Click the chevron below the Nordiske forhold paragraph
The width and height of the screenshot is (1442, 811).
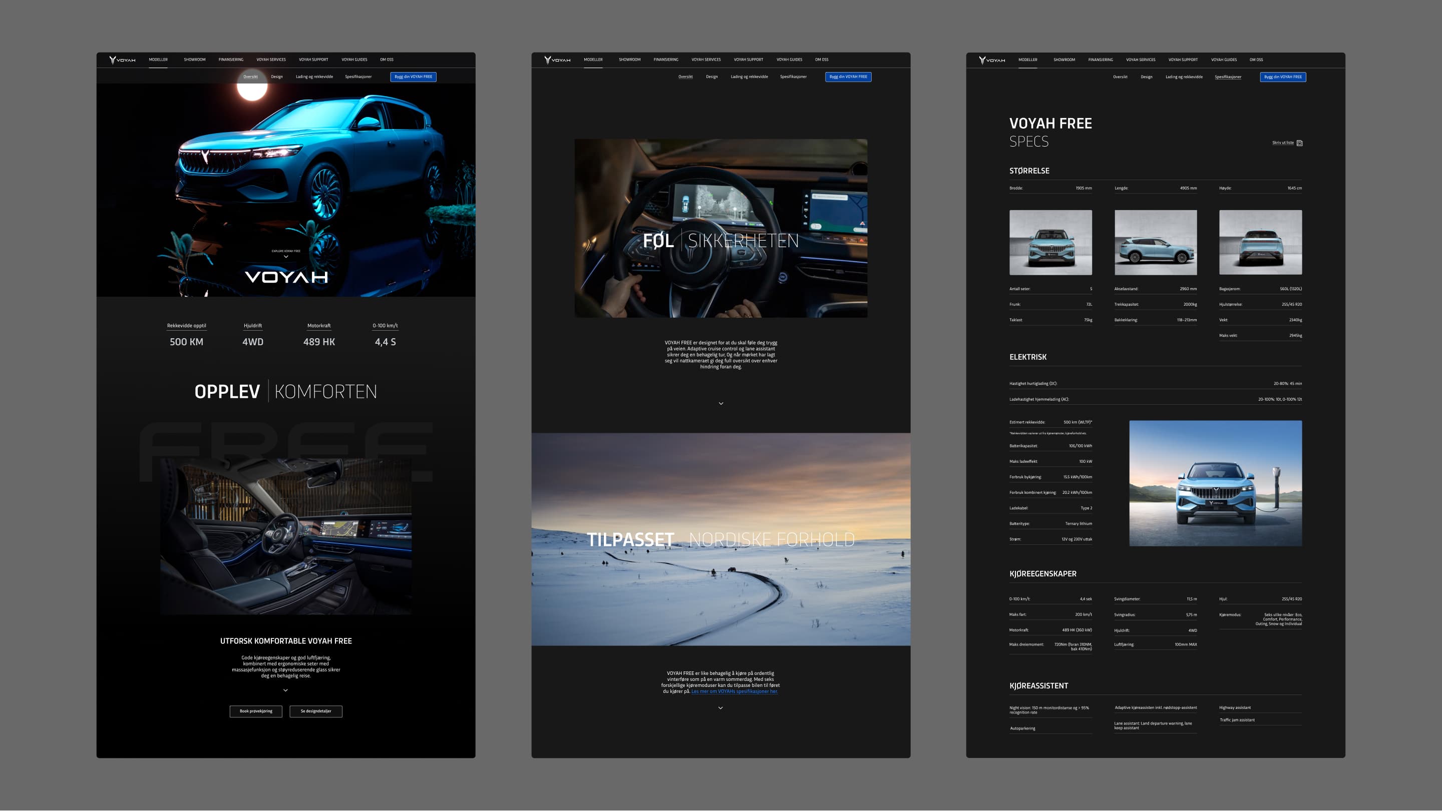click(x=720, y=708)
